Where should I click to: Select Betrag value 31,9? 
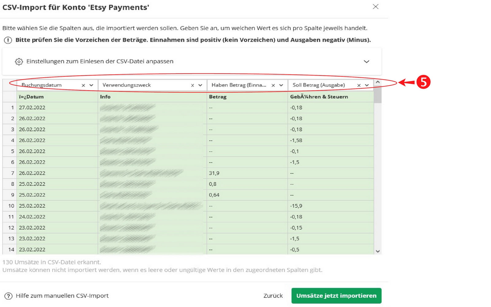214,173
